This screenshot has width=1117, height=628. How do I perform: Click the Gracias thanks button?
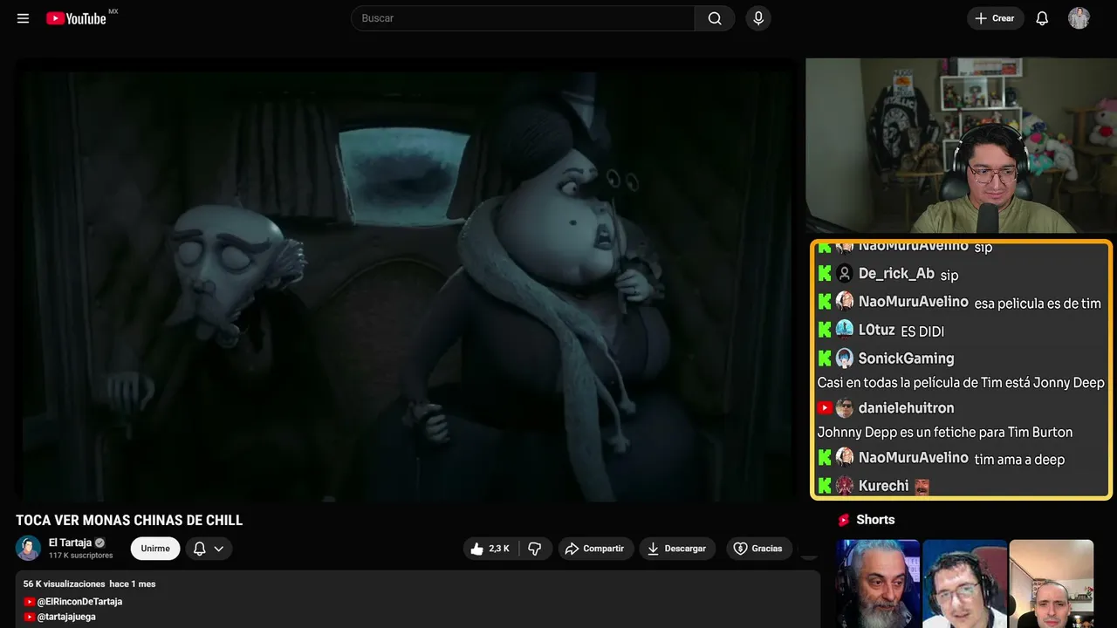click(x=757, y=549)
